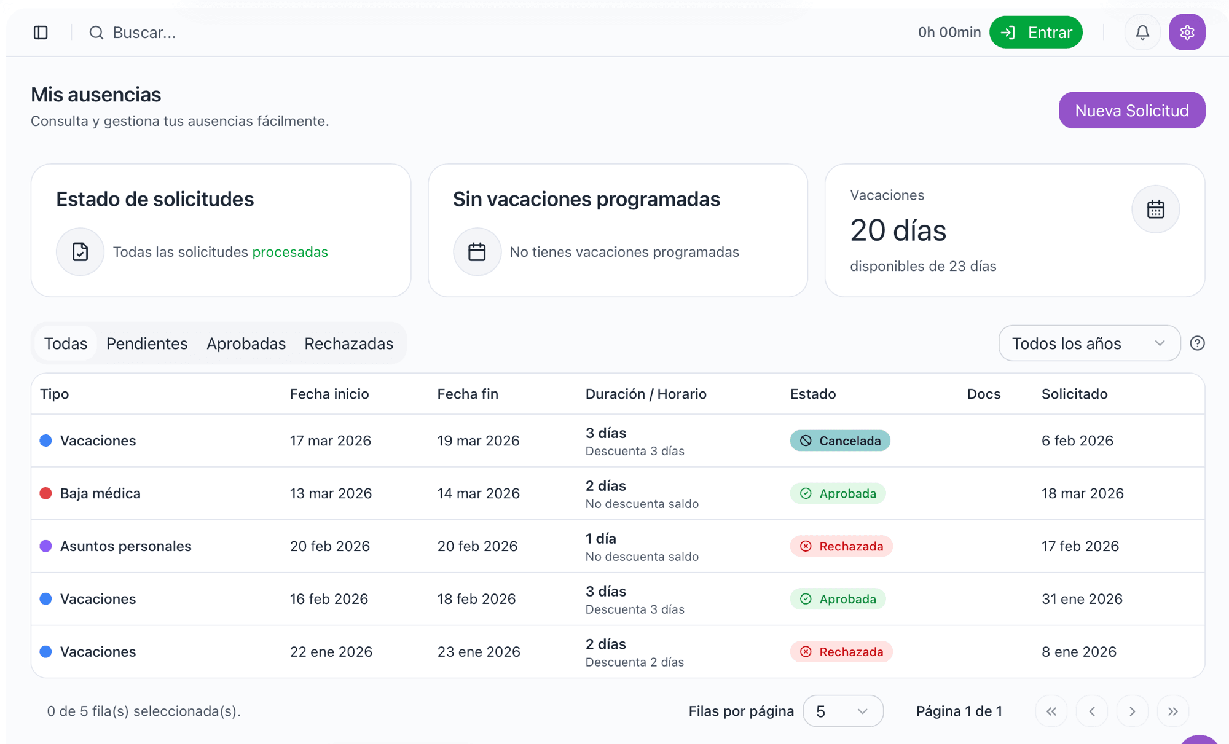Viewport: 1229px width, 744px height.
Task: Click the Buscar search field
Action: [144, 33]
